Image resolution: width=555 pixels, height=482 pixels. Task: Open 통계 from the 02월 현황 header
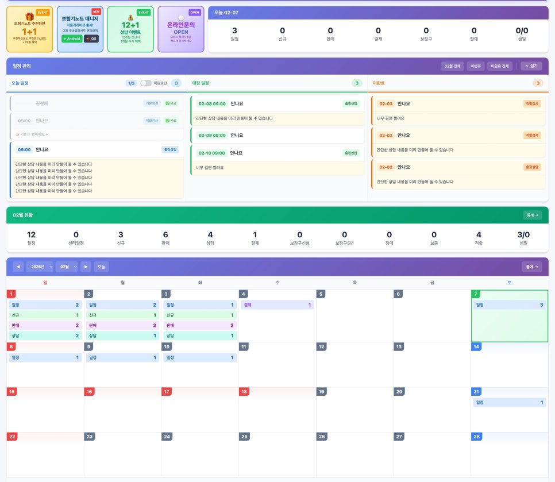(532, 215)
